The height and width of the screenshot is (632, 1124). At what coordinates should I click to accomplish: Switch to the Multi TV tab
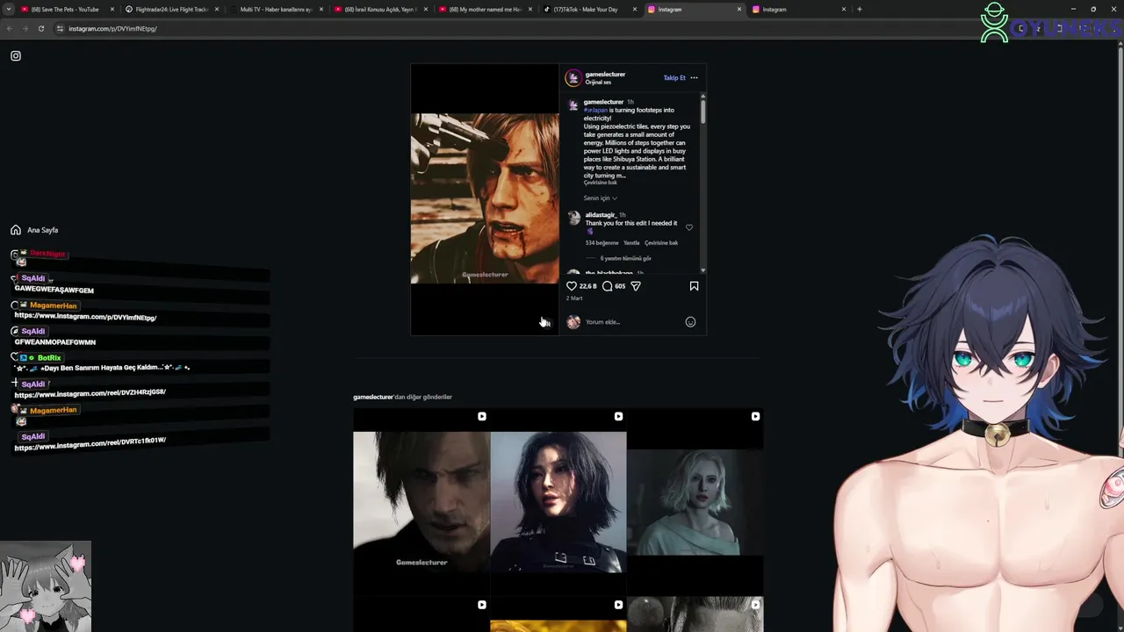coord(276,9)
